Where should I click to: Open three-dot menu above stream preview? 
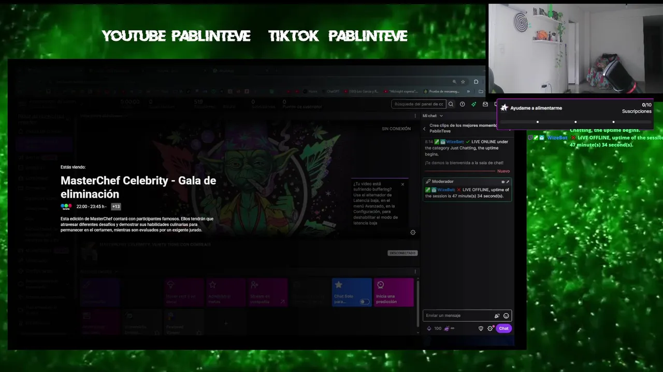click(415, 116)
